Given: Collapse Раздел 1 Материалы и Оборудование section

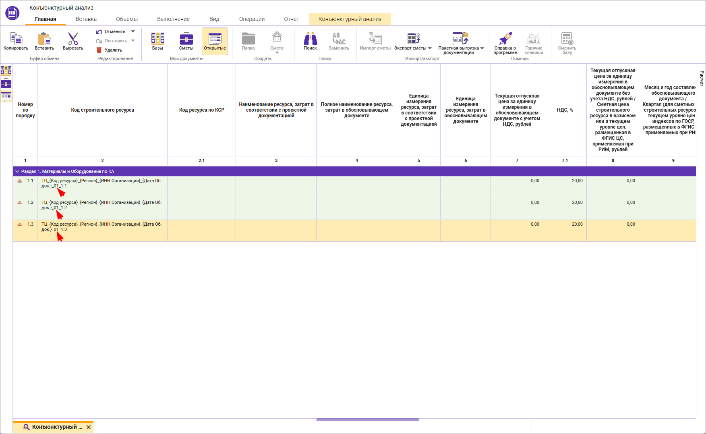Looking at the screenshot, I should pos(17,172).
